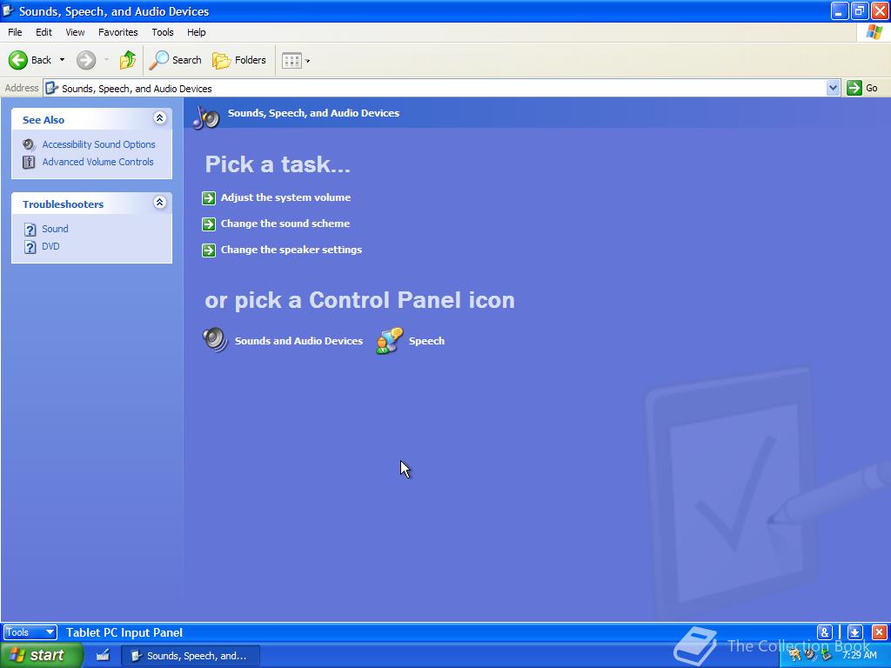Click the ampersand symbols button on Input Panel
Screen dimensions: 891x668
point(825,632)
